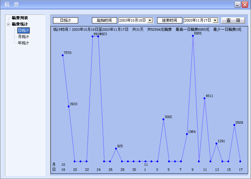Click the 共52594元稿费 summary text
Screen dimensions: 251x179
coord(159,30)
